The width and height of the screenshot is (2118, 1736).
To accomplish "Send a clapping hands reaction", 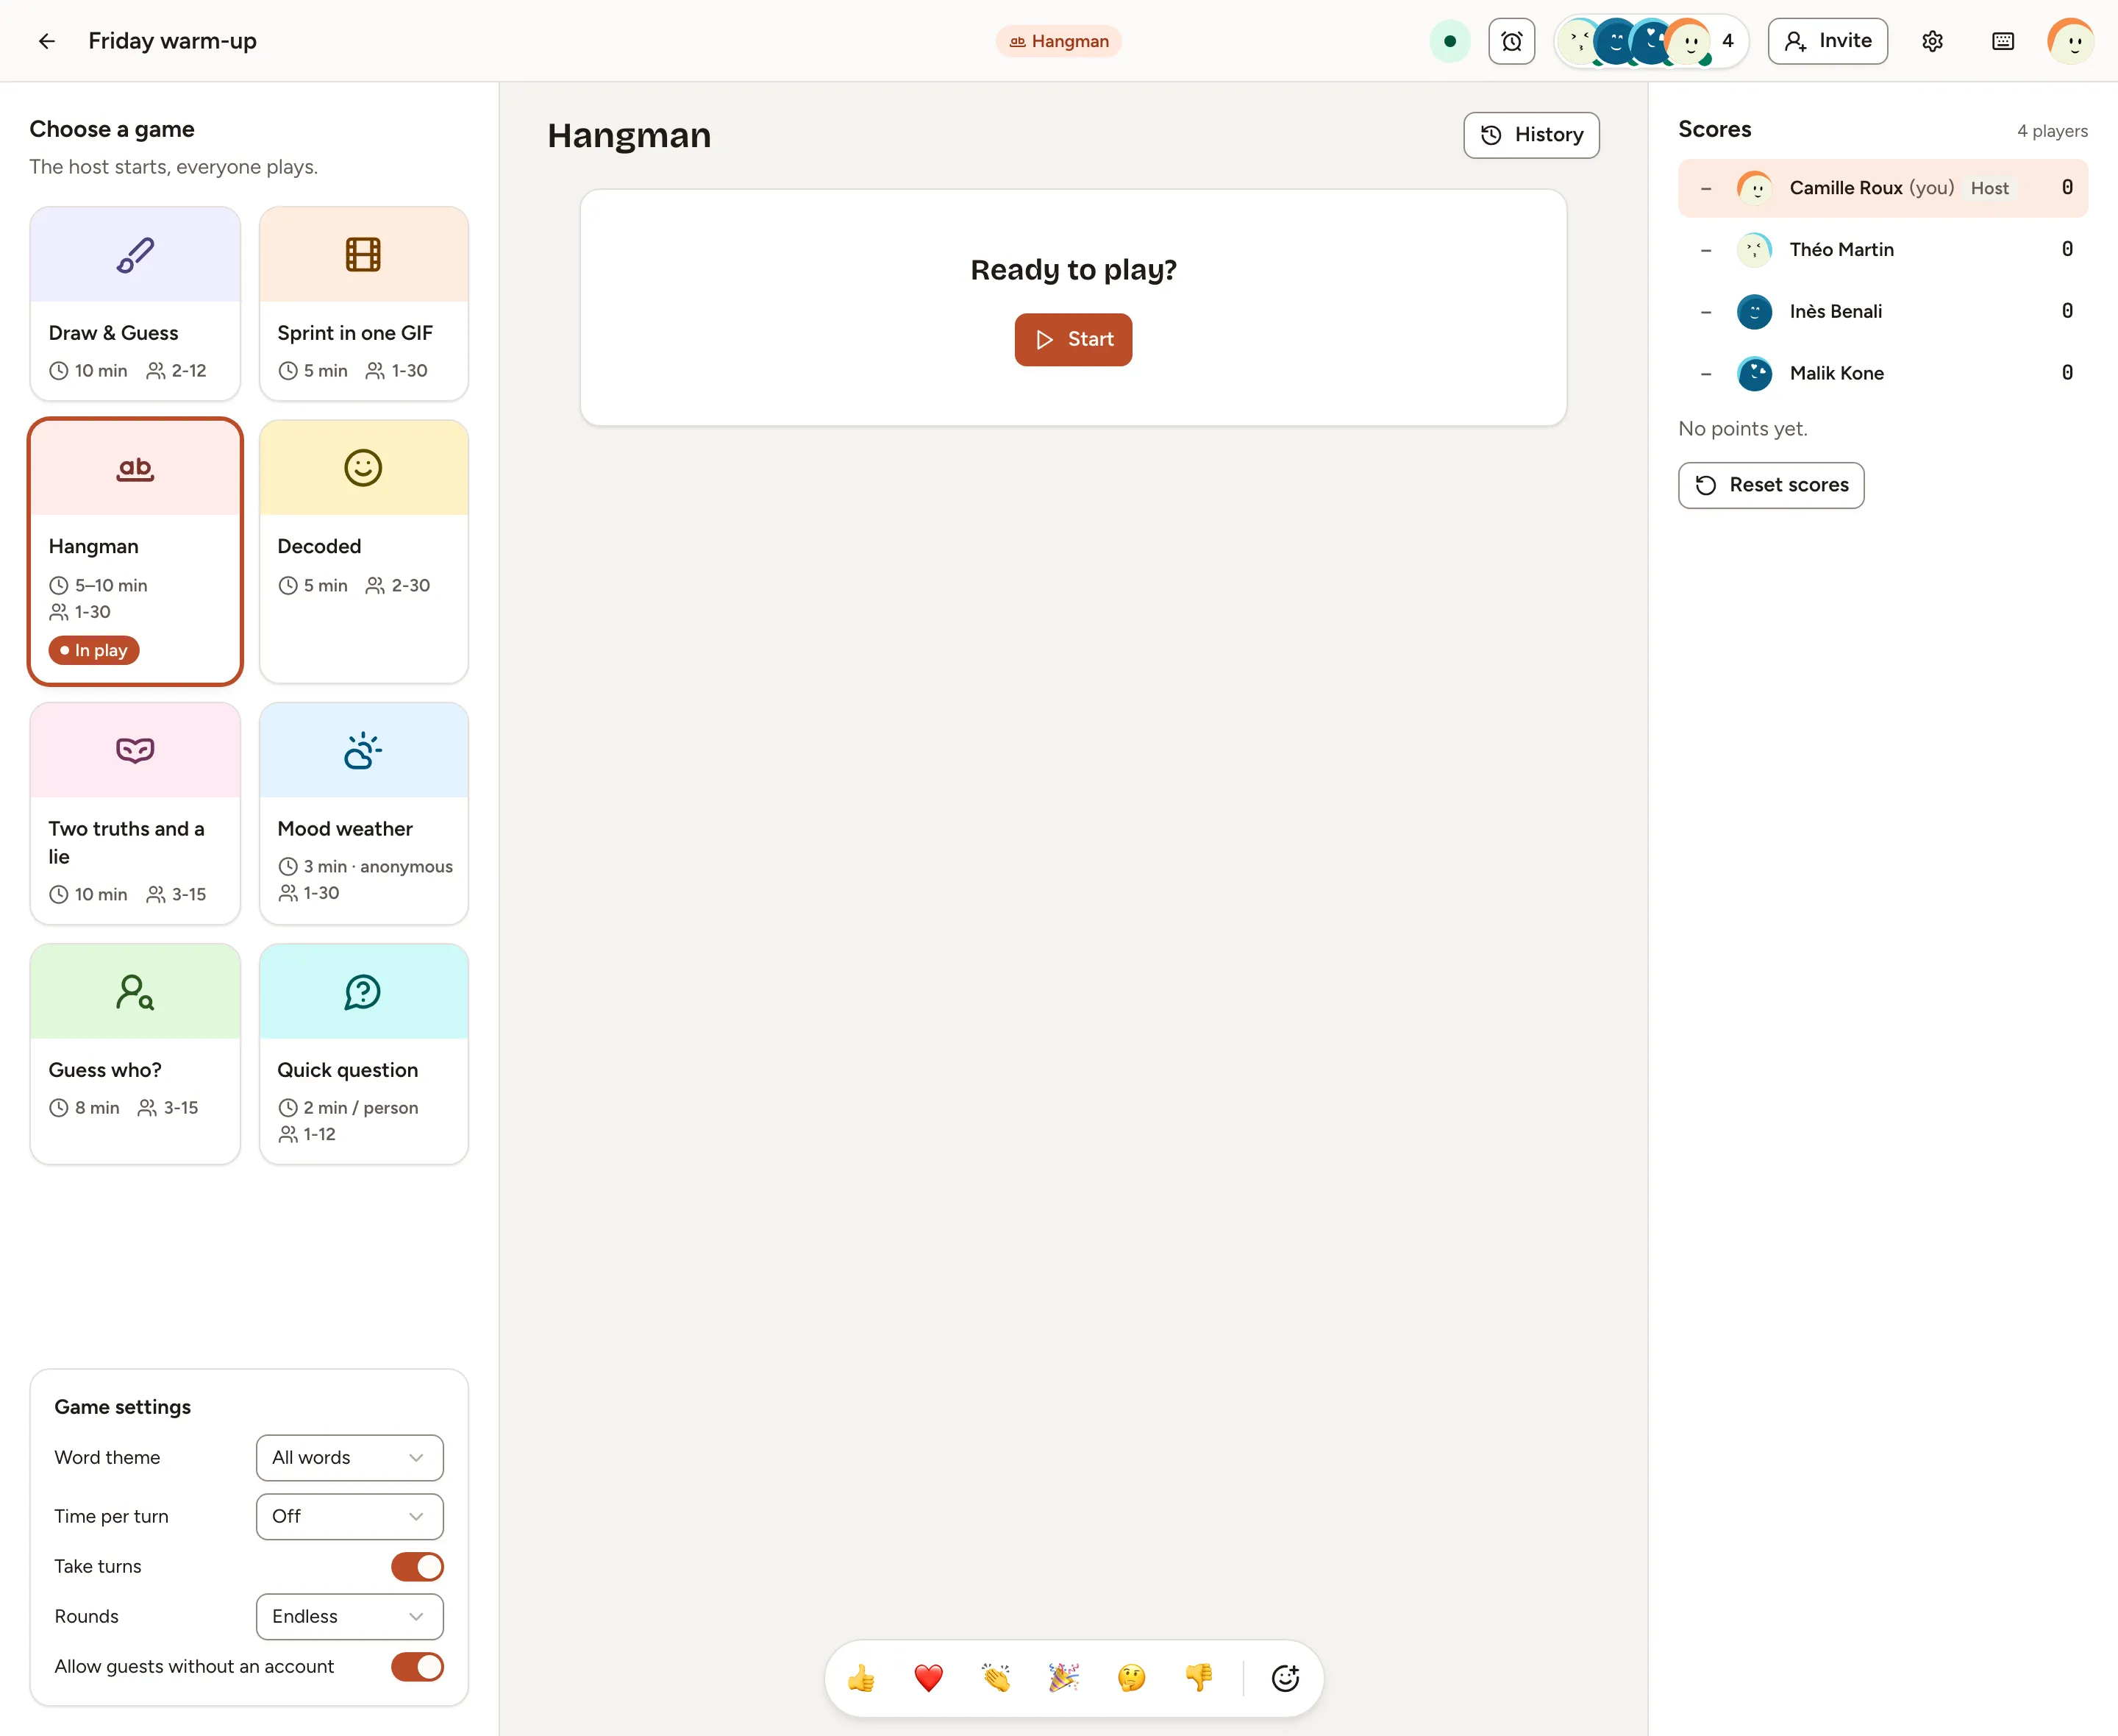I will pos(996,1678).
